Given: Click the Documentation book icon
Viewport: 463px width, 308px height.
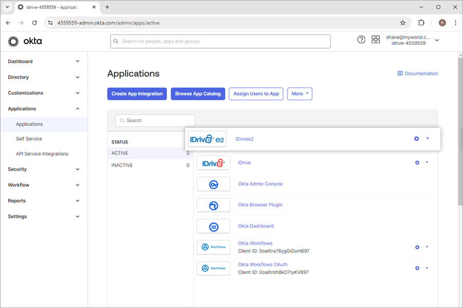Looking at the screenshot, I should click(400, 73).
